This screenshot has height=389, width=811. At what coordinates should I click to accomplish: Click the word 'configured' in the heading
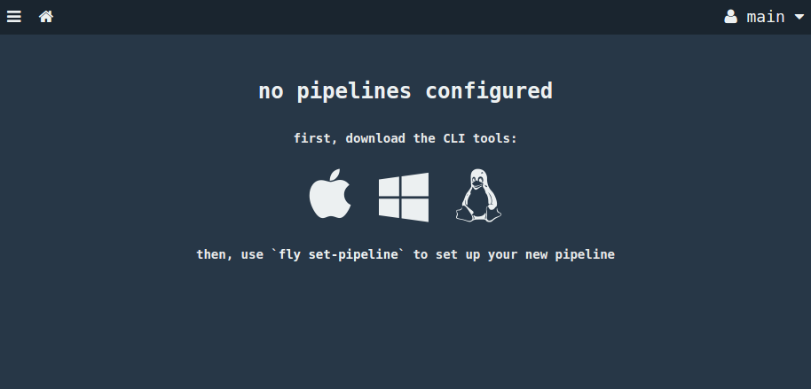(489, 91)
